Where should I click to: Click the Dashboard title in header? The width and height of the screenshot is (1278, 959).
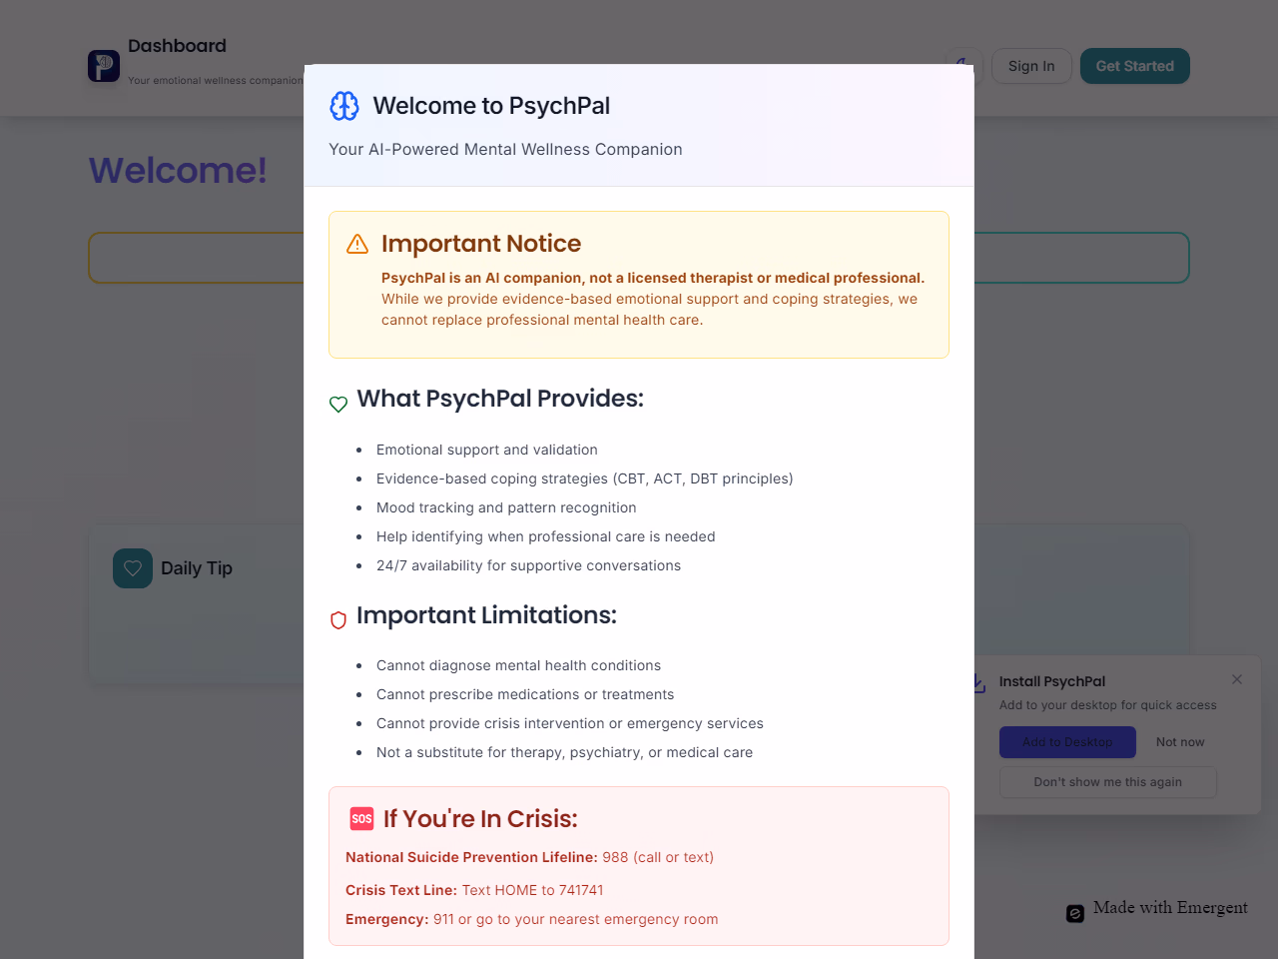pyautogui.click(x=177, y=46)
